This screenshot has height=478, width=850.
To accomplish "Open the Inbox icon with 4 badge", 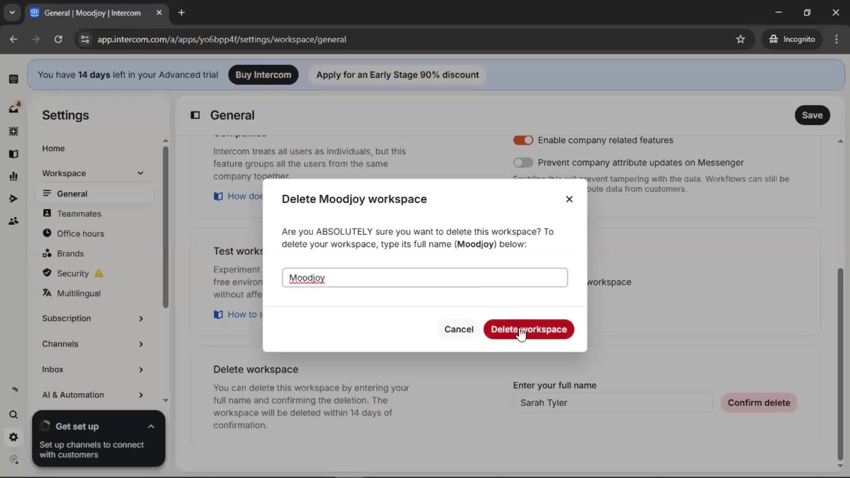I will pyautogui.click(x=13, y=108).
